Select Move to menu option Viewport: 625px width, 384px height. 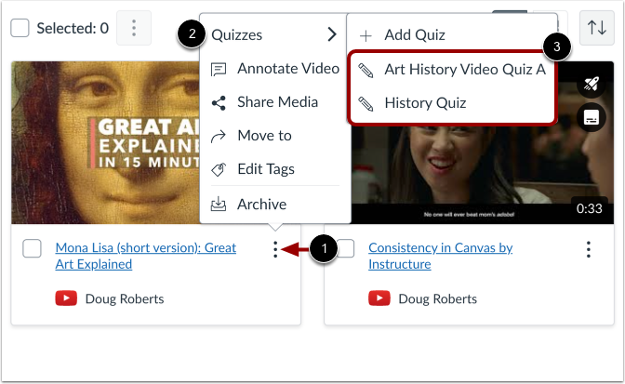pos(275,136)
